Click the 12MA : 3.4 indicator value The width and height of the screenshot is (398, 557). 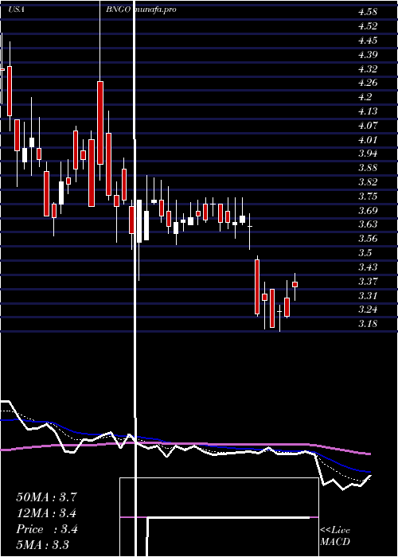(x=46, y=513)
